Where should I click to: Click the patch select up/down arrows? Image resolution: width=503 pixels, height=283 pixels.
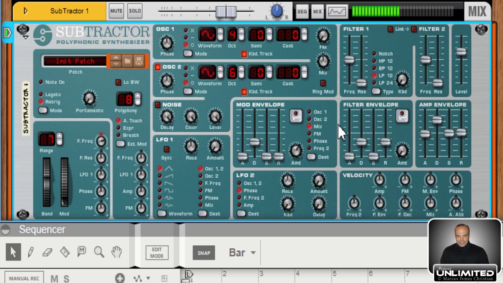[116, 61]
